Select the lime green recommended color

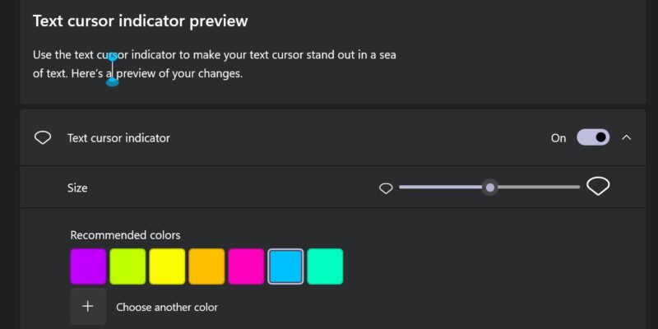pos(127,266)
